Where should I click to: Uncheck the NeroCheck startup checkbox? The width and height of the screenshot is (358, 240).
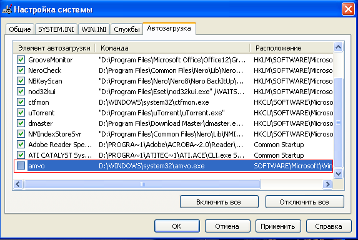[21, 70]
